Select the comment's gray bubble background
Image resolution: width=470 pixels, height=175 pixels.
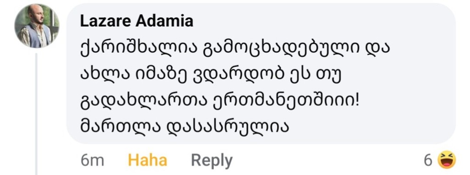pyautogui.click(x=261, y=74)
